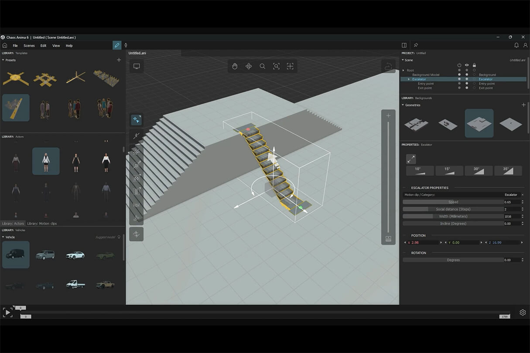Set escalator incline to 30° preset
This screenshot has height=353, width=530.
(479, 171)
